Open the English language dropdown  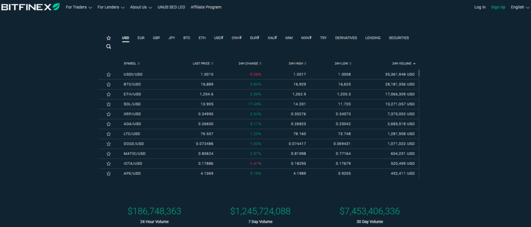coord(520,7)
